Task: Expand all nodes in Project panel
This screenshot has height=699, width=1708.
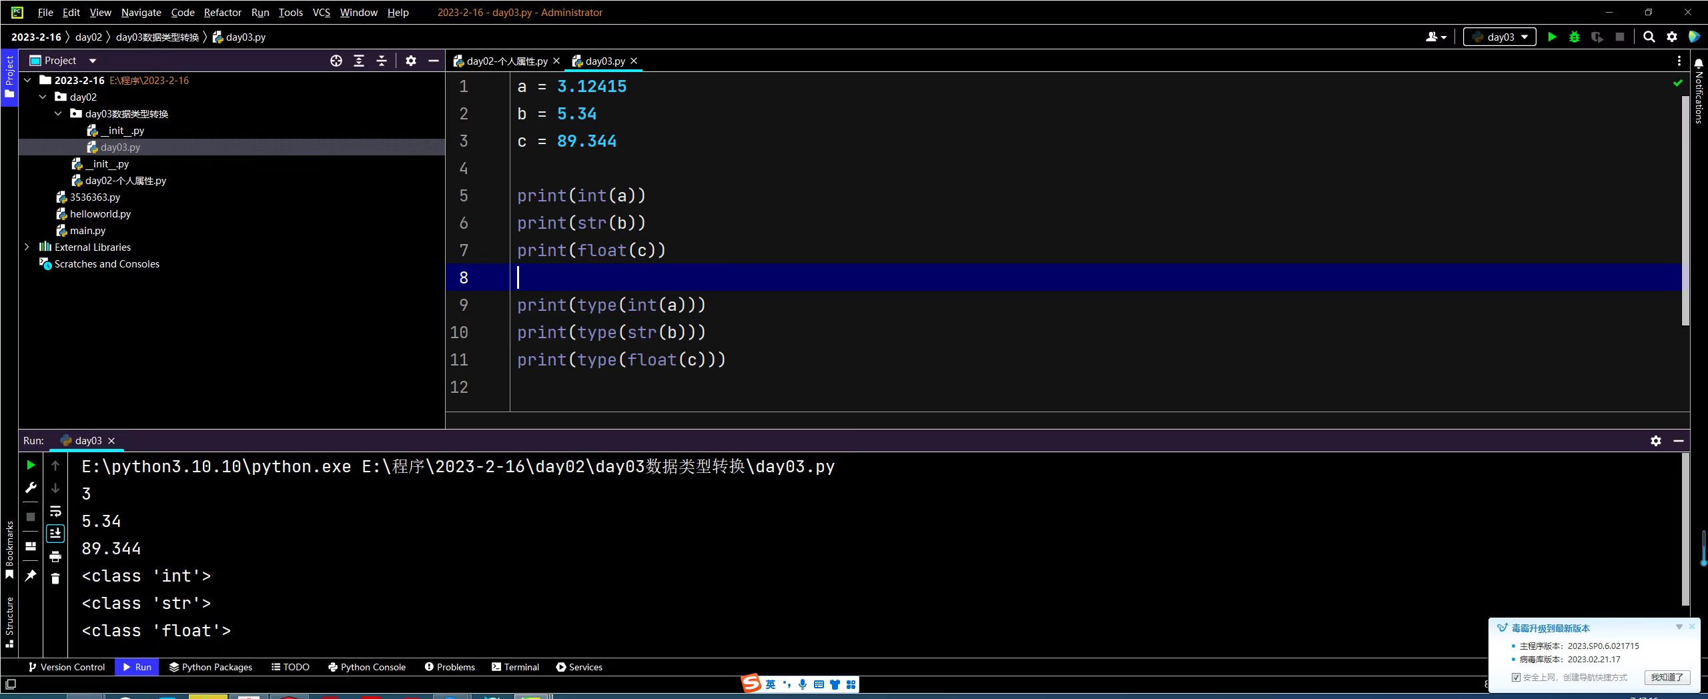Action: click(x=359, y=61)
